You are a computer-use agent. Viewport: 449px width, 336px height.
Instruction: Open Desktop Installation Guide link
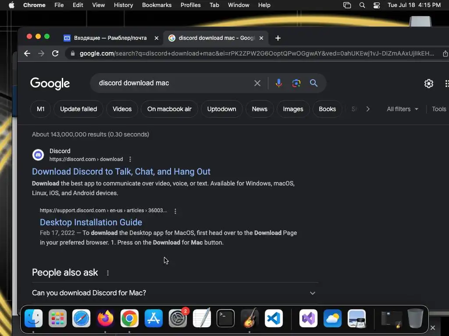pyautogui.click(x=91, y=222)
